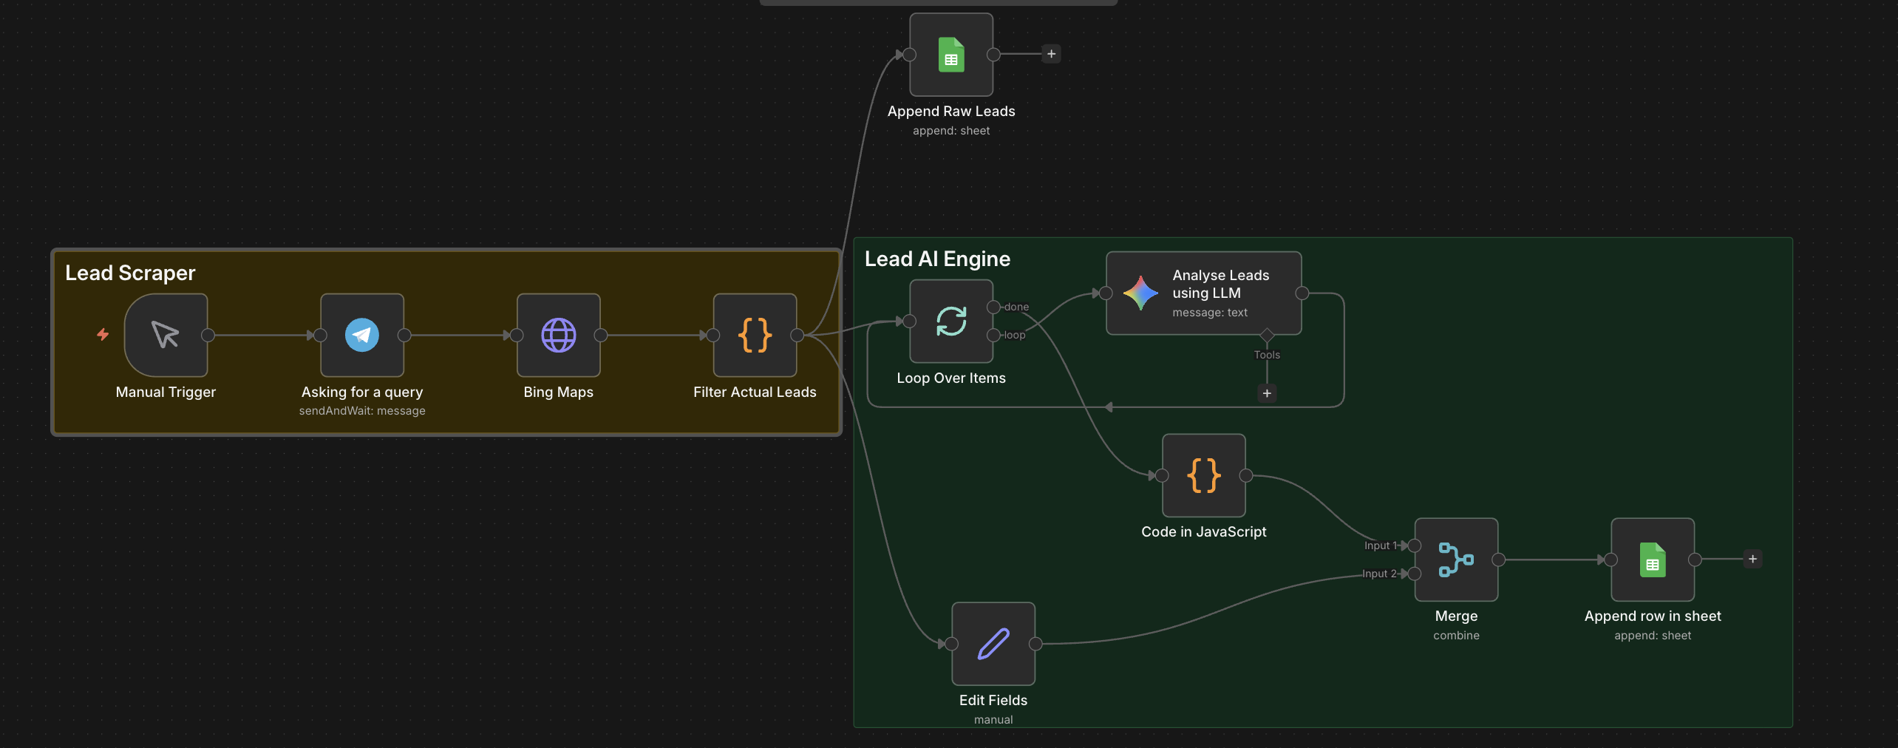Click the Input 2 connector on Merge
This screenshot has height=748, width=1898.
point(1415,574)
